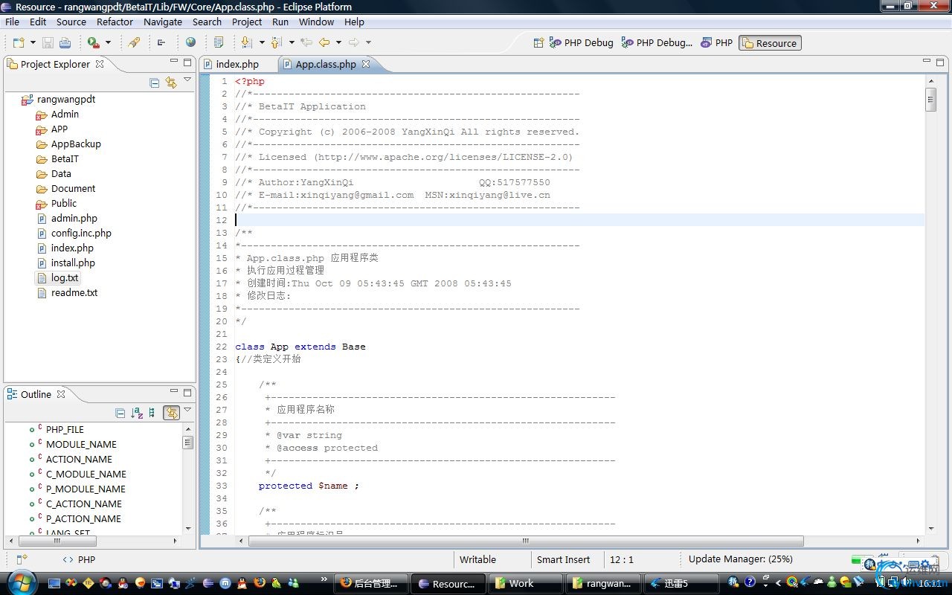The width and height of the screenshot is (952, 595).
Task: Toggle Link with Editor in Outline
Action: tap(171, 413)
